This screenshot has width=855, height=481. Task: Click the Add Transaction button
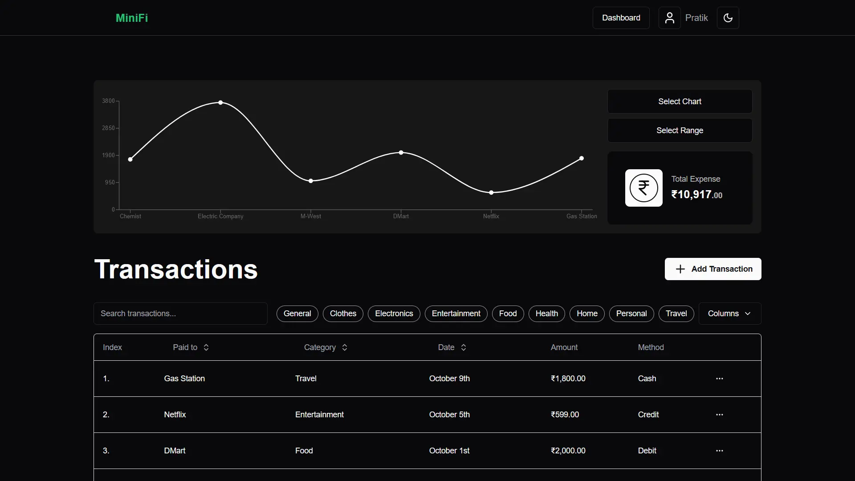pos(712,269)
